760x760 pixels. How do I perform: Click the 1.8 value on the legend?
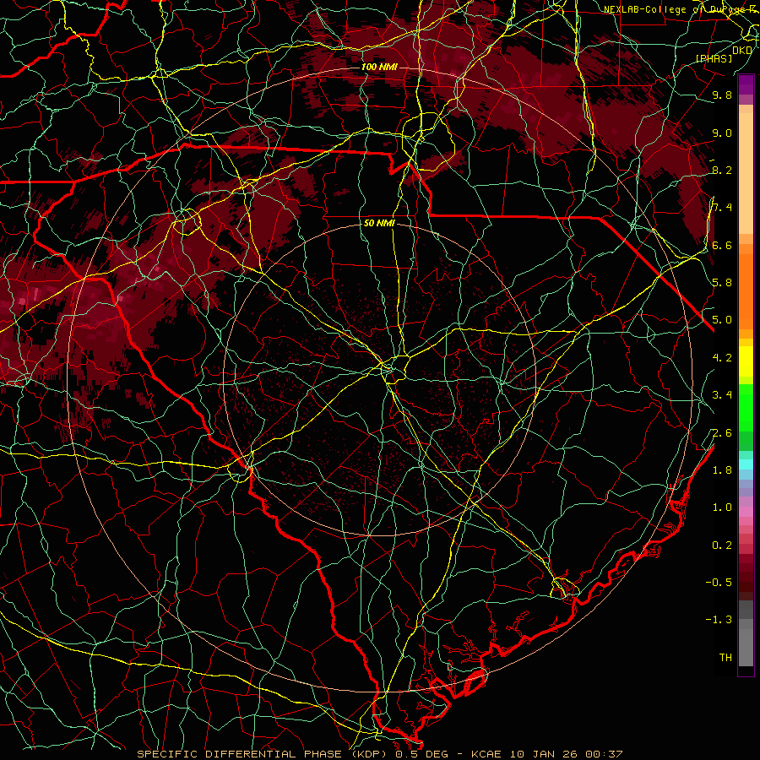722,470
